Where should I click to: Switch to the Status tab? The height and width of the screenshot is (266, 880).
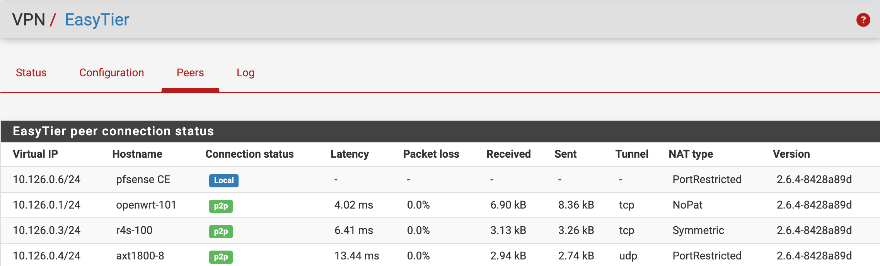click(31, 72)
